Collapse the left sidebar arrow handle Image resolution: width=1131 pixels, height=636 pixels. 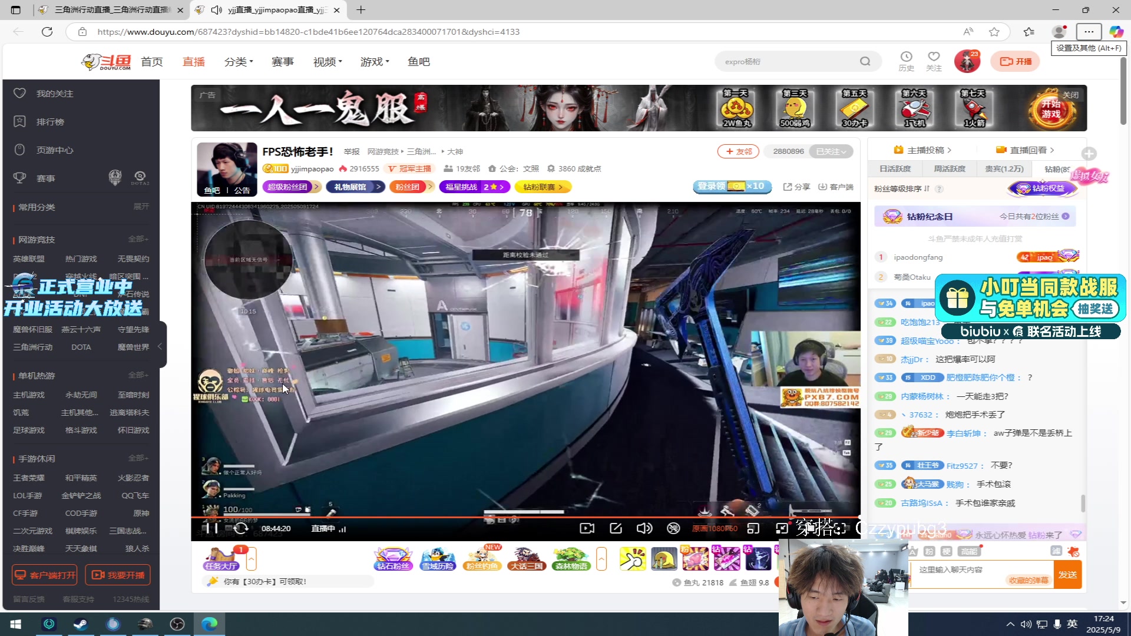160,346
